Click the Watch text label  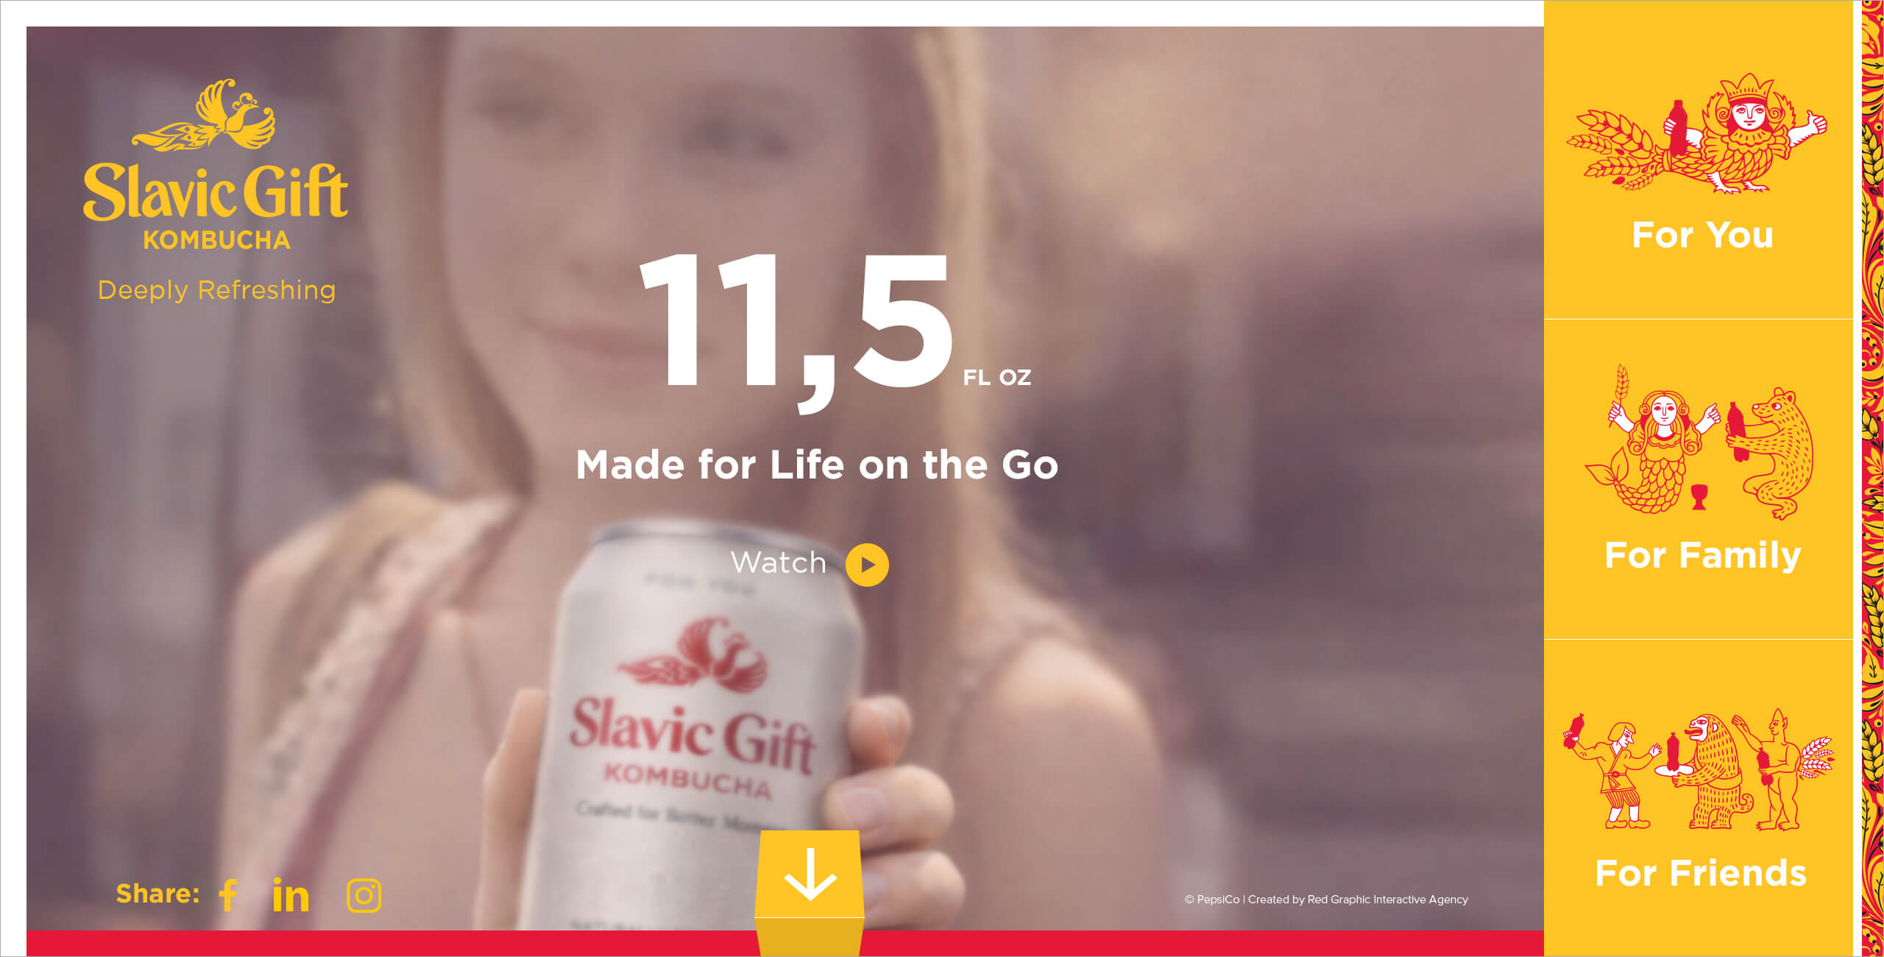pyautogui.click(x=779, y=562)
